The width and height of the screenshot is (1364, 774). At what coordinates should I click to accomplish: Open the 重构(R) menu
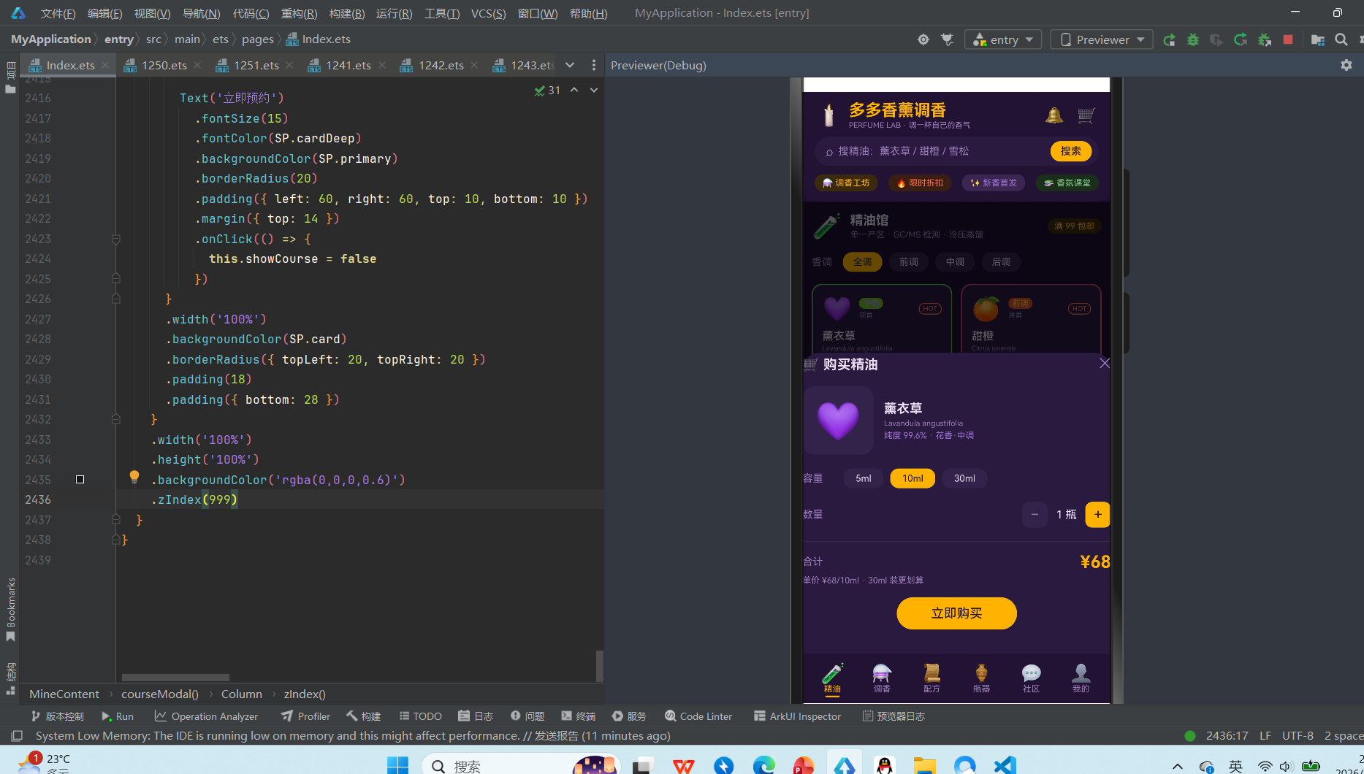point(300,13)
